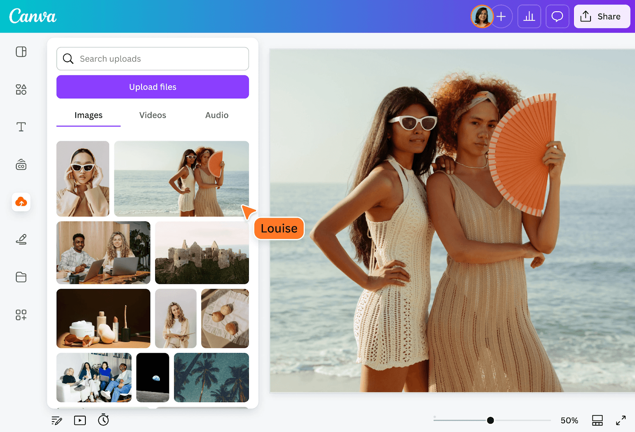Open the Draw tool
Viewport: 635px width, 432px height.
(21, 238)
